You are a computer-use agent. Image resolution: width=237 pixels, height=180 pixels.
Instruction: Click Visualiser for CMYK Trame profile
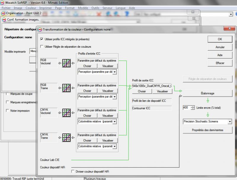click(108, 140)
